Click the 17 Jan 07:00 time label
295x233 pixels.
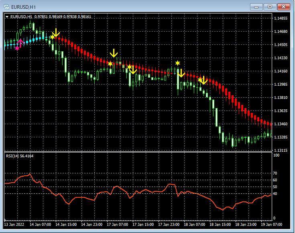(x=117, y=225)
